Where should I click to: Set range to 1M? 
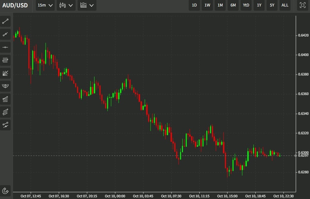tap(220, 5)
